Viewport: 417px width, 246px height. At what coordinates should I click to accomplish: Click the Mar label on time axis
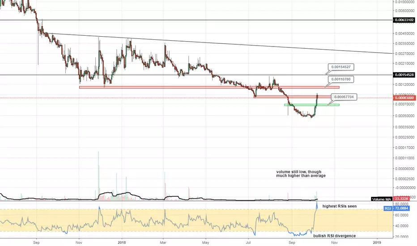tap(164, 242)
